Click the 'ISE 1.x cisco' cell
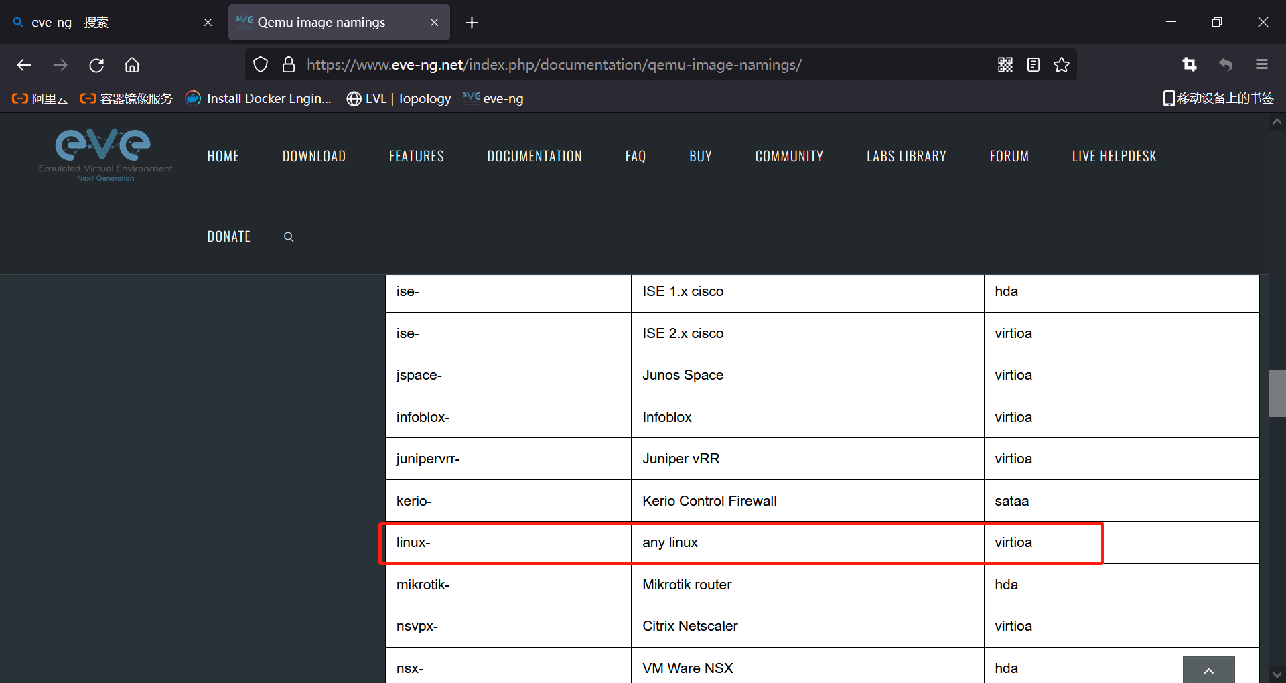 [808, 292]
